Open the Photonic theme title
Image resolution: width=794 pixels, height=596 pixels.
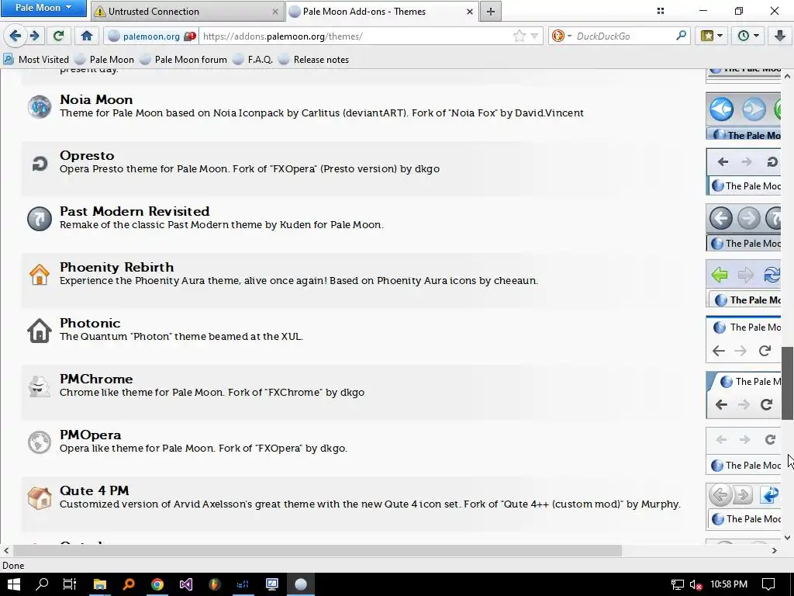(x=90, y=323)
